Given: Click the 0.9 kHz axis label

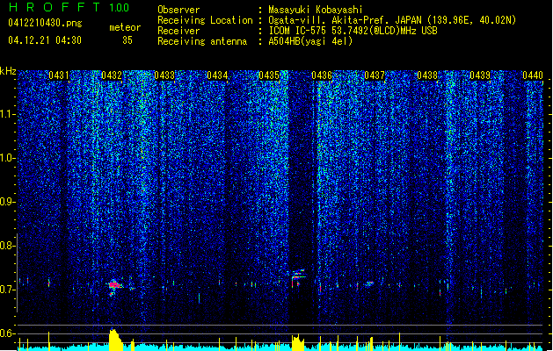Looking at the screenshot, I should tap(8, 202).
